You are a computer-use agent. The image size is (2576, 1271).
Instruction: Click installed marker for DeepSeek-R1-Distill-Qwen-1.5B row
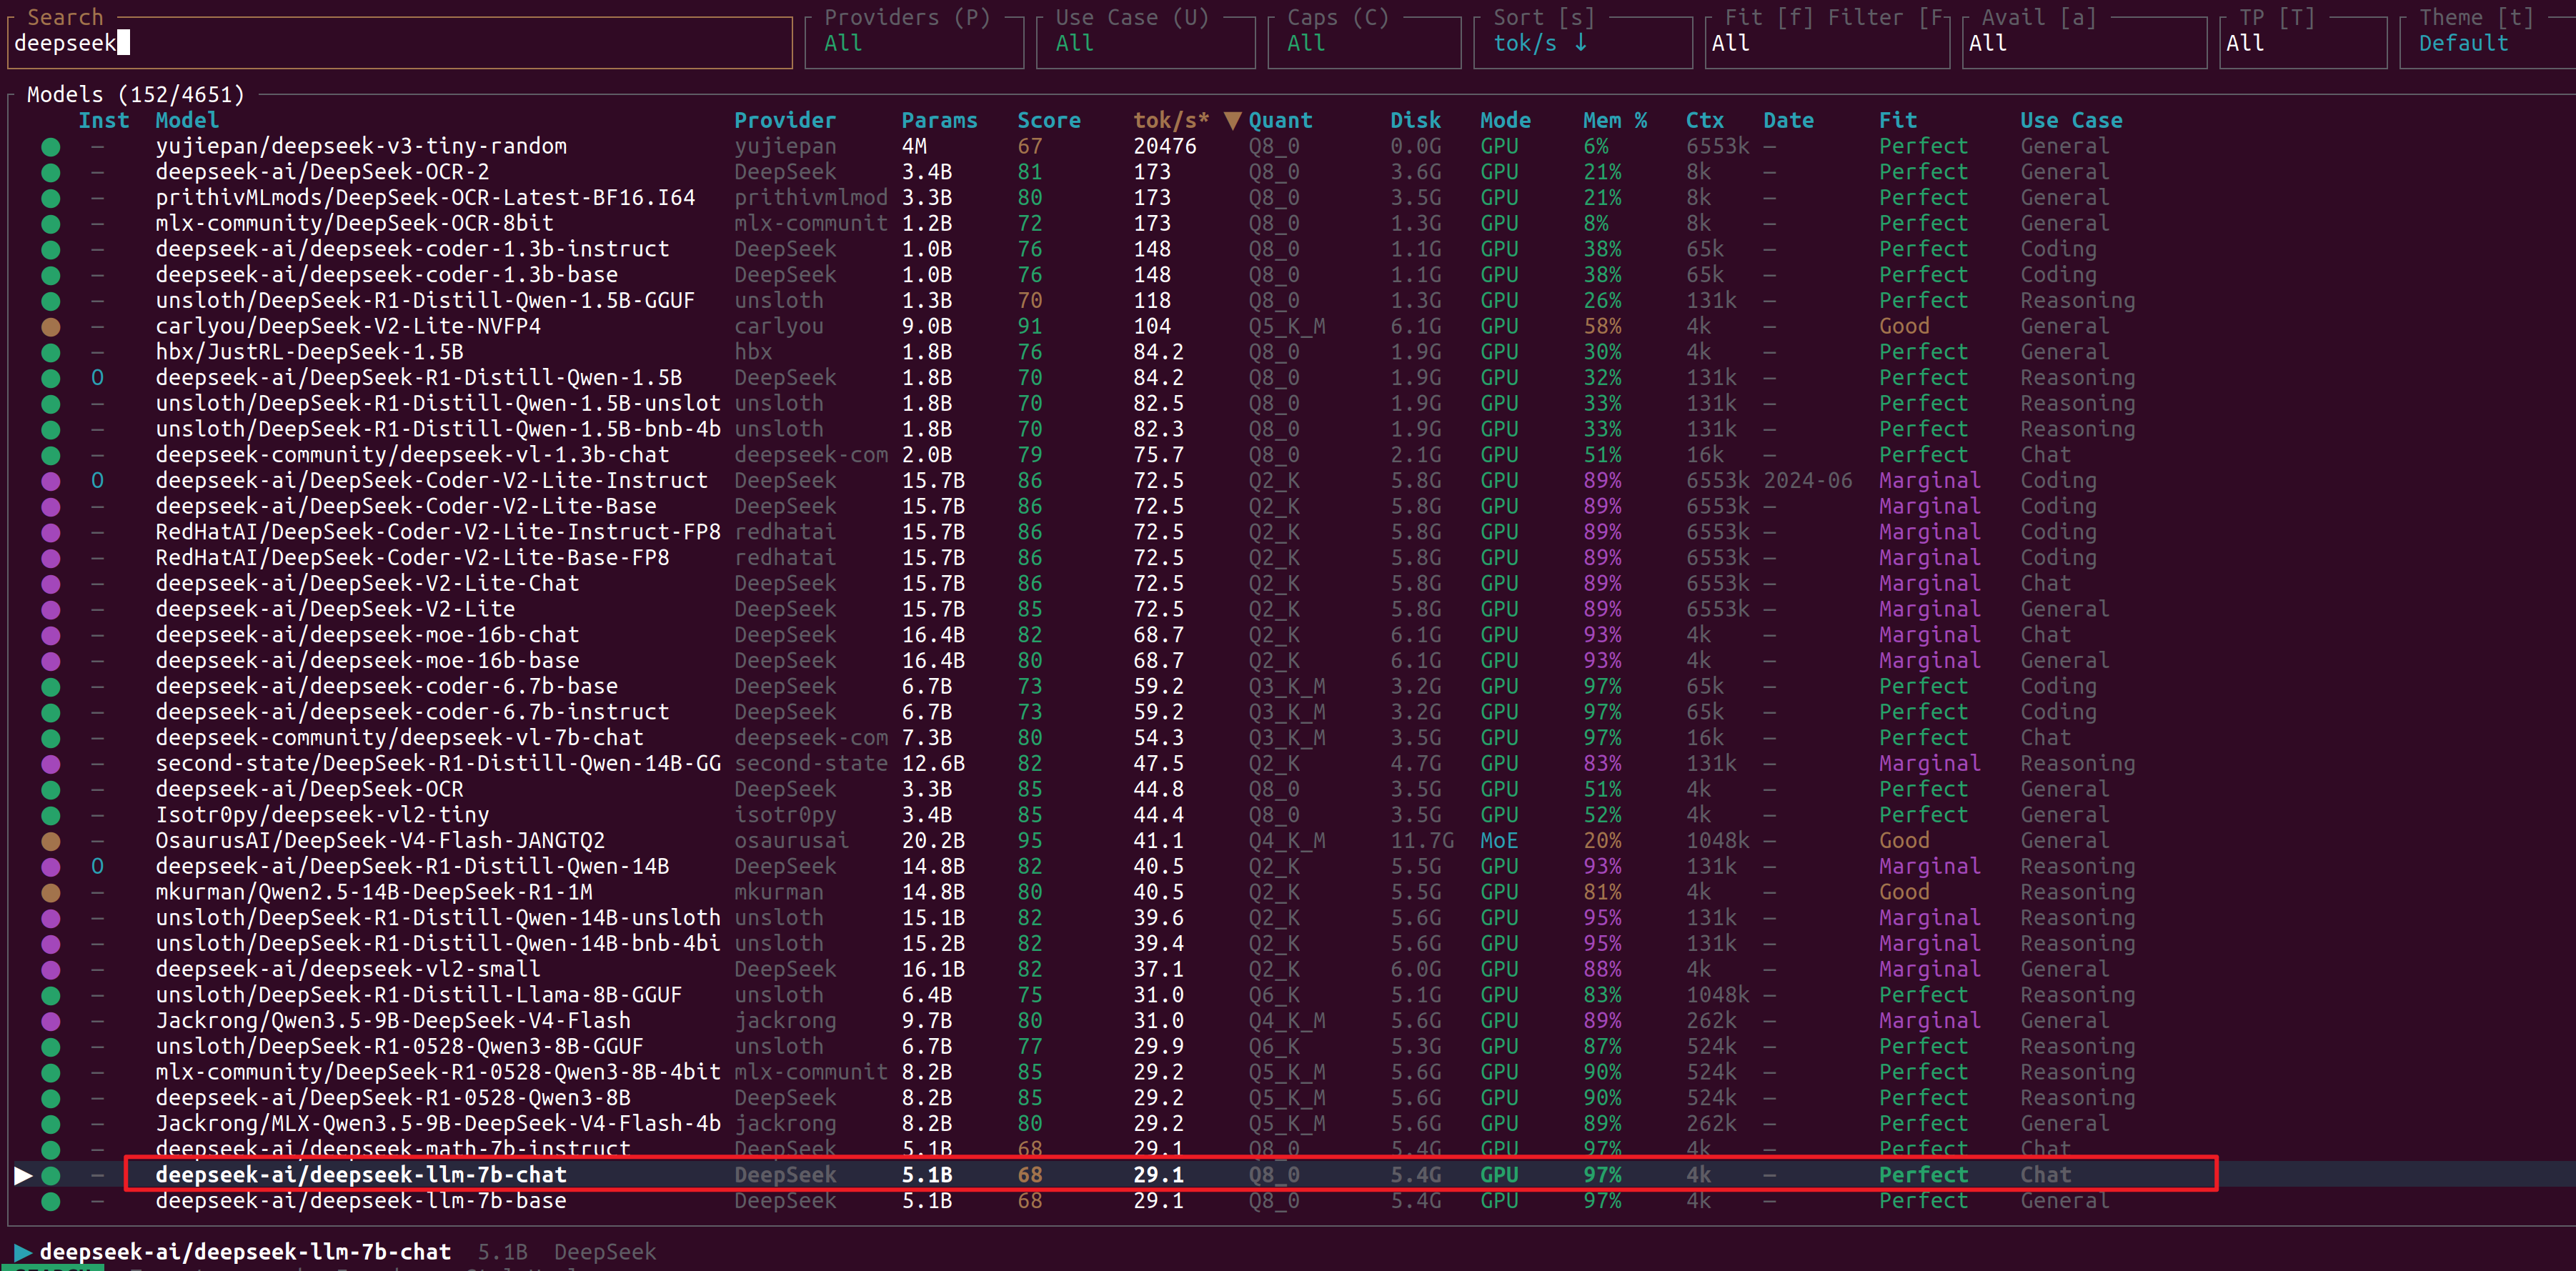point(97,378)
